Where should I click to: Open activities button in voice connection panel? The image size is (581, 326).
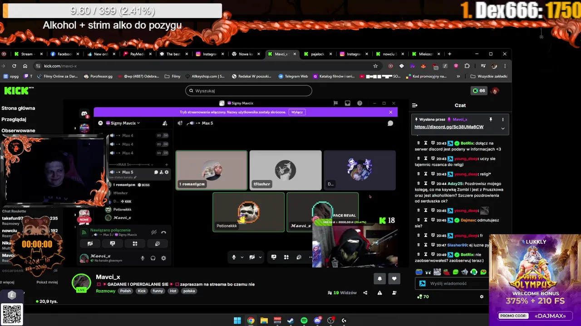(x=135, y=244)
